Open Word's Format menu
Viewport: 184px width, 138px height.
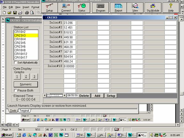point(35,7)
